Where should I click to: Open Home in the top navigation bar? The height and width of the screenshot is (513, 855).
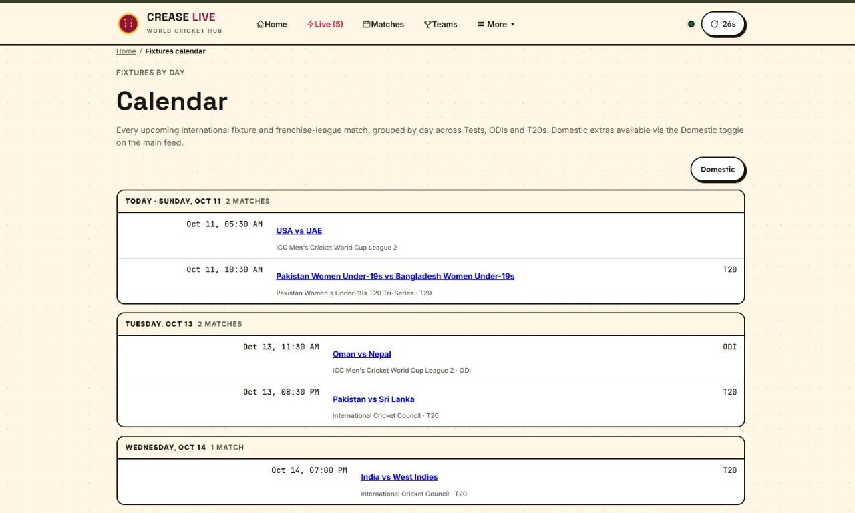pyautogui.click(x=272, y=25)
